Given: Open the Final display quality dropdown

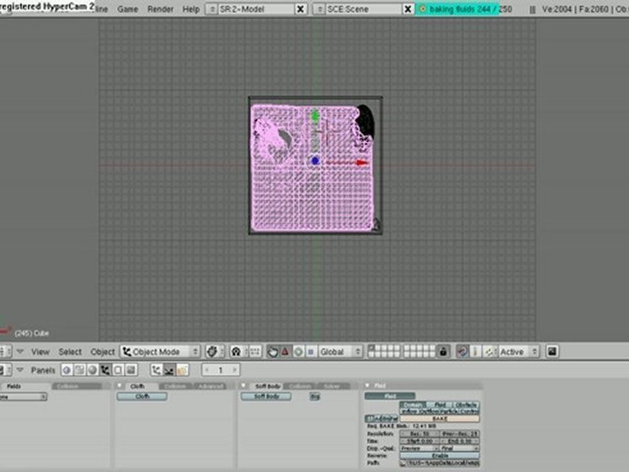Looking at the screenshot, I should 460,448.
